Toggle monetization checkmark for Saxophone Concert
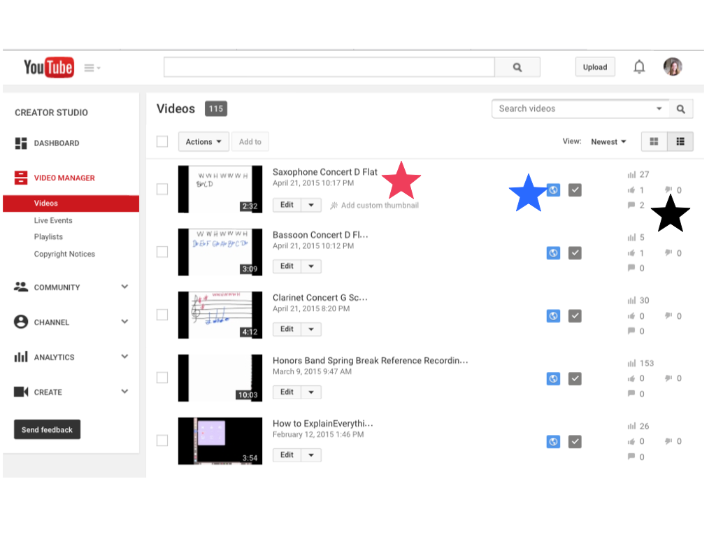The width and height of the screenshot is (716, 537). [x=575, y=190]
